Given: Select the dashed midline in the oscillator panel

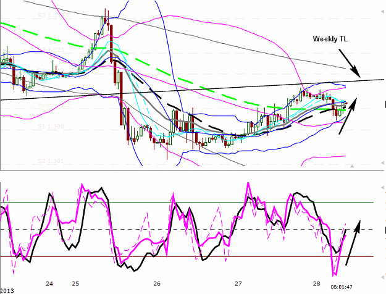Looking at the screenshot, I should tap(187, 230).
